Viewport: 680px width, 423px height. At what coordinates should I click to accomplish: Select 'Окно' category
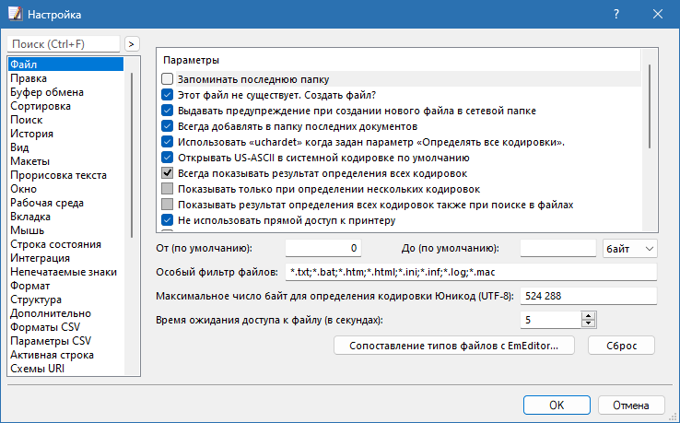(x=66, y=189)
